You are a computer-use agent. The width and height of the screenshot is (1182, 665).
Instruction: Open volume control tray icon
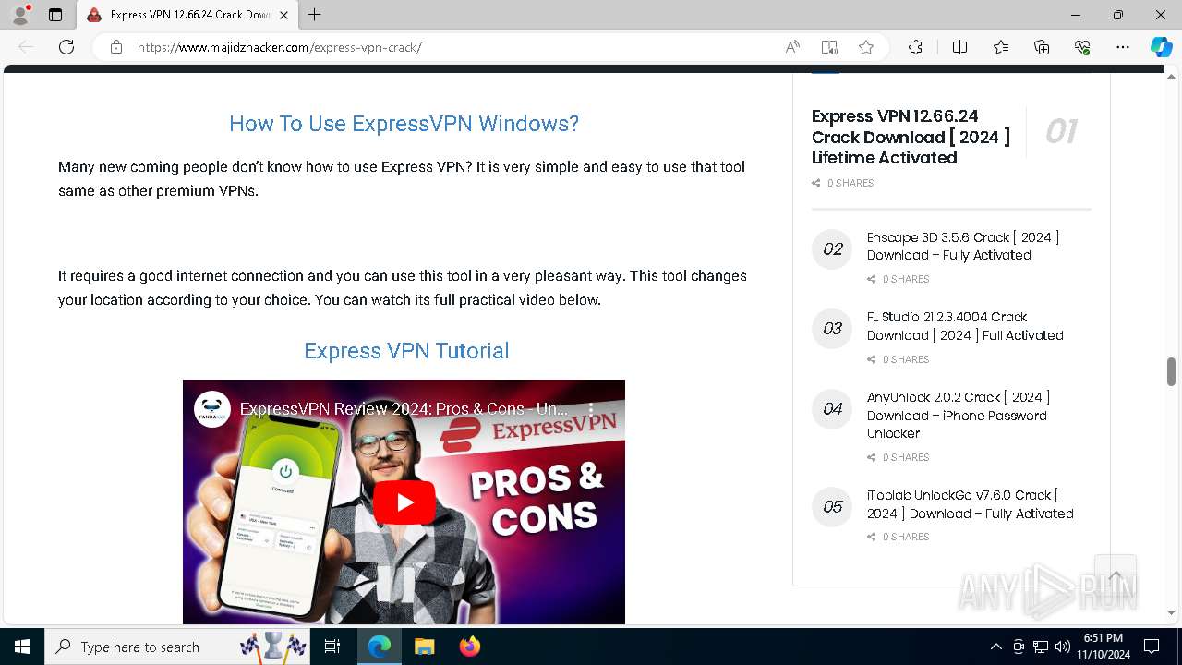(1063, 647)
